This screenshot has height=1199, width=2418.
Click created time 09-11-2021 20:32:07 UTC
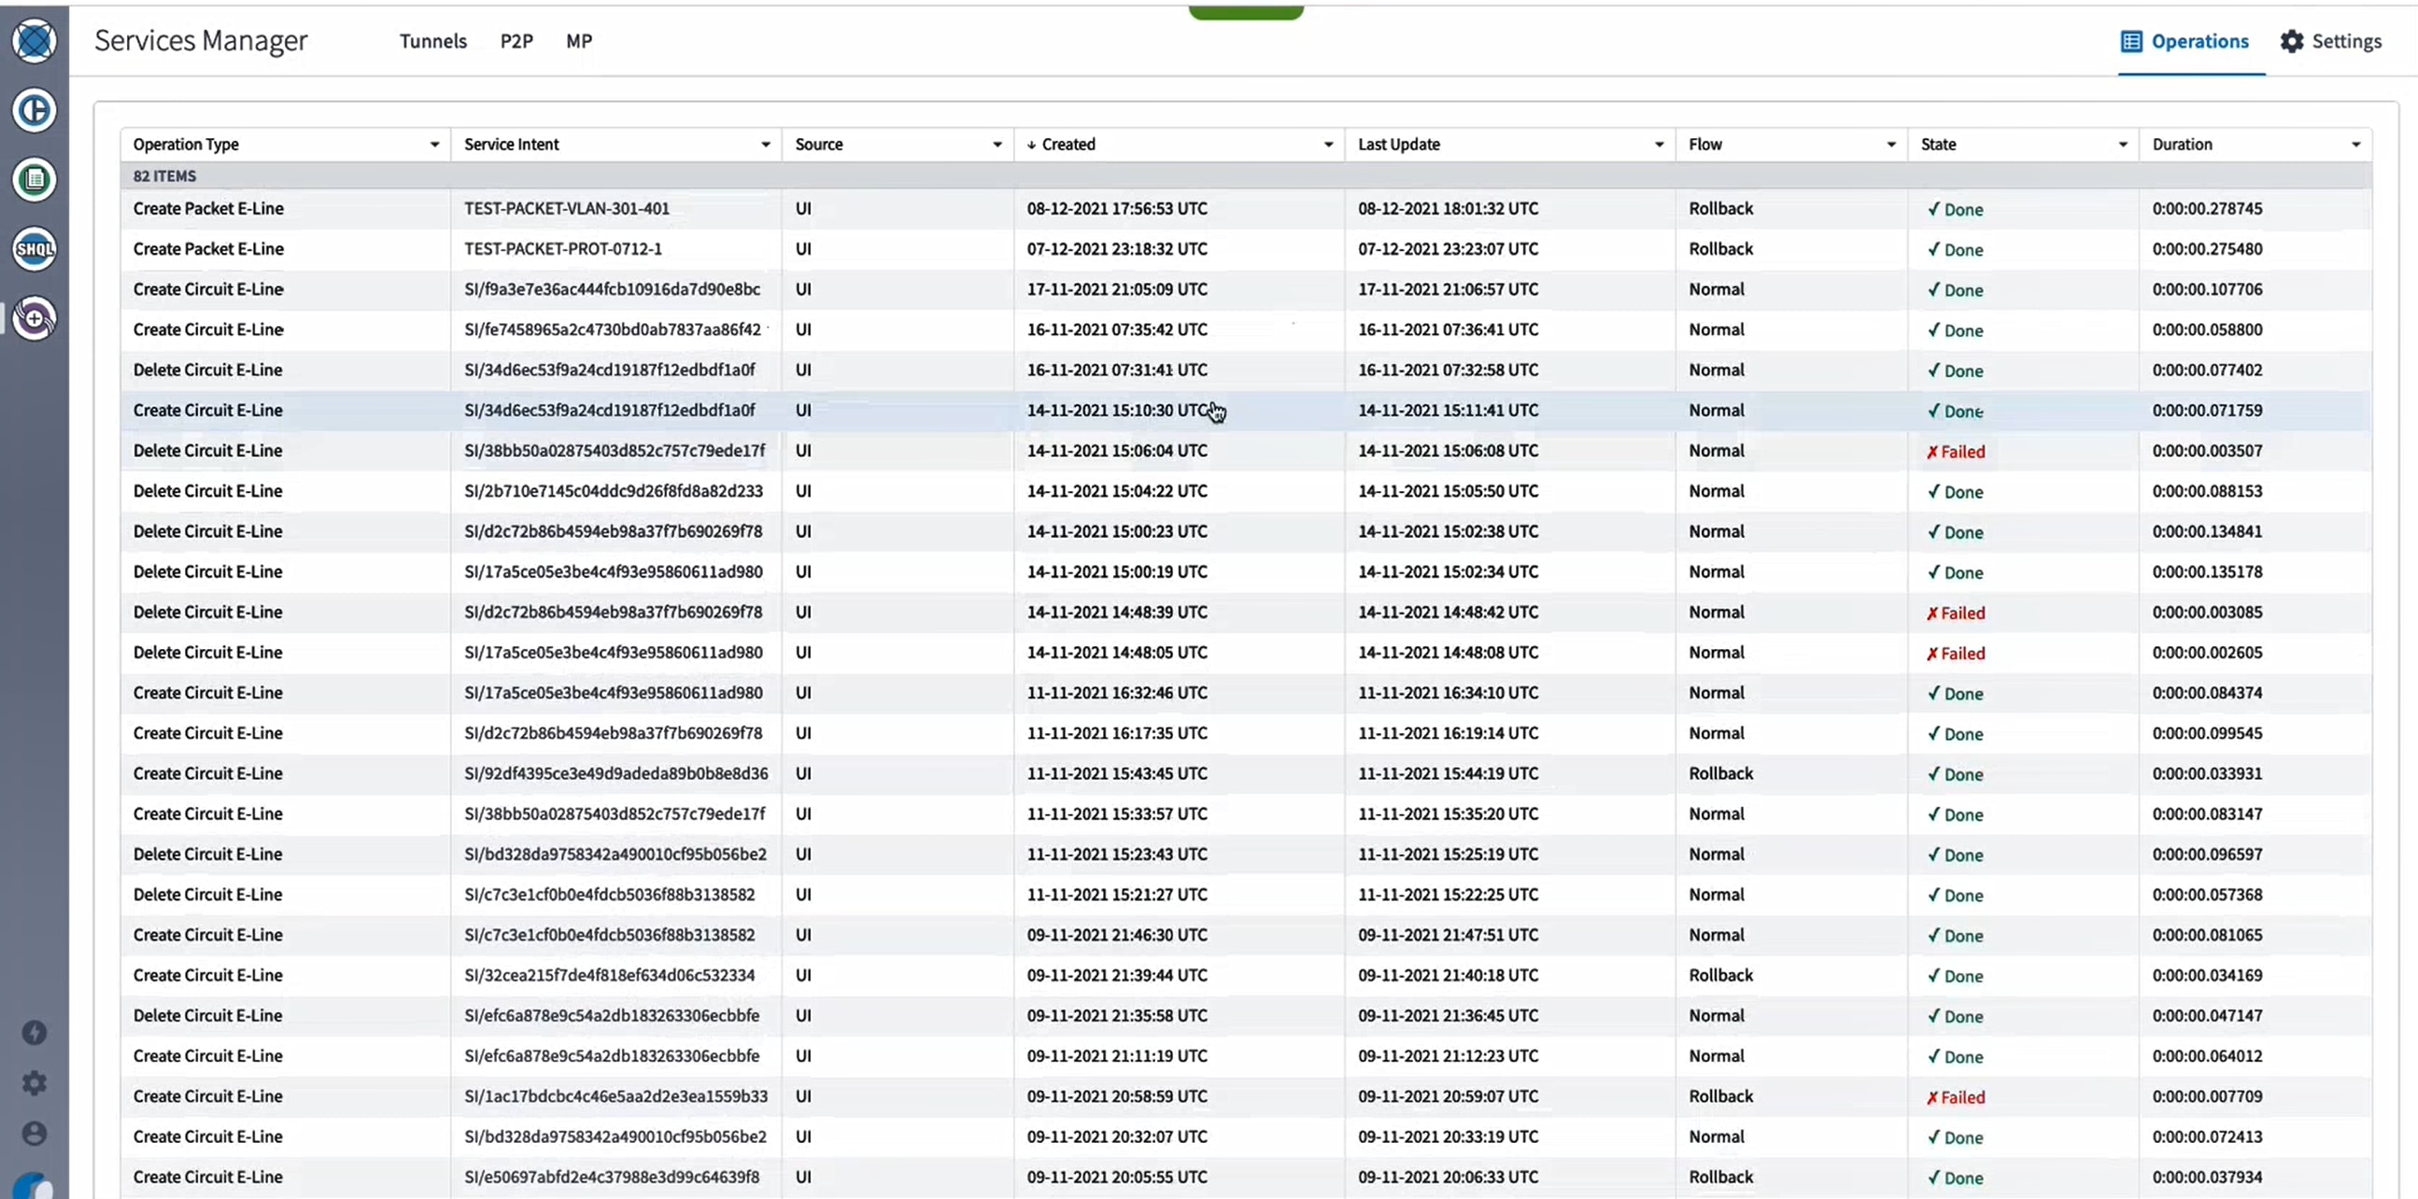[x=1117, y=1136]
